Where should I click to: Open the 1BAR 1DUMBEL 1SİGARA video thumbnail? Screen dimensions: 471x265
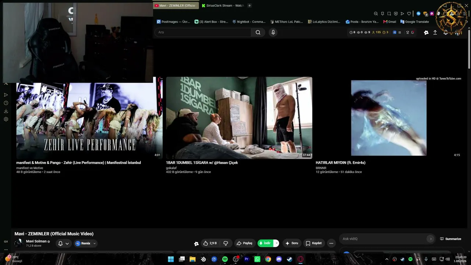coord(239,118)
